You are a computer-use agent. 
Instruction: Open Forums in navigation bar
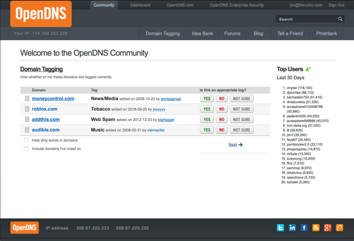pyautogui.click(x=232, y=33)
